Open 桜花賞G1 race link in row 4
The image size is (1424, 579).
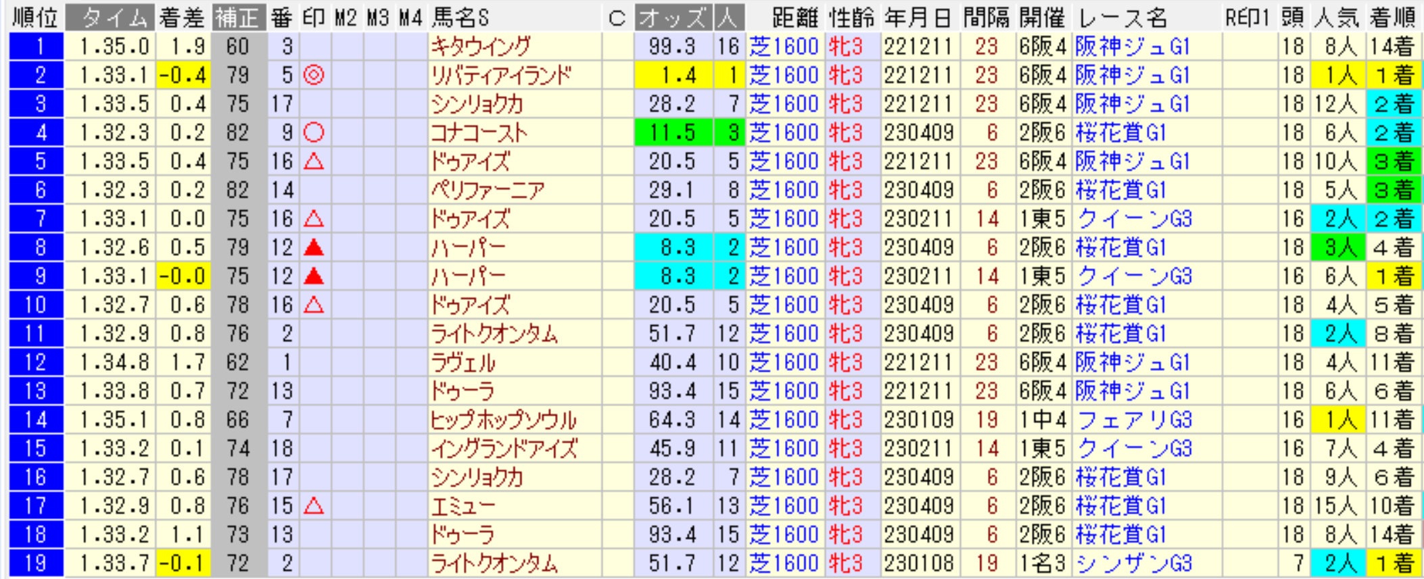[1121, 132]
